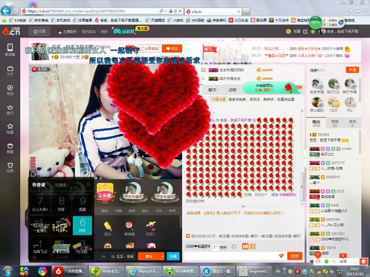Click the Windows Start button

tap(8, 271)
